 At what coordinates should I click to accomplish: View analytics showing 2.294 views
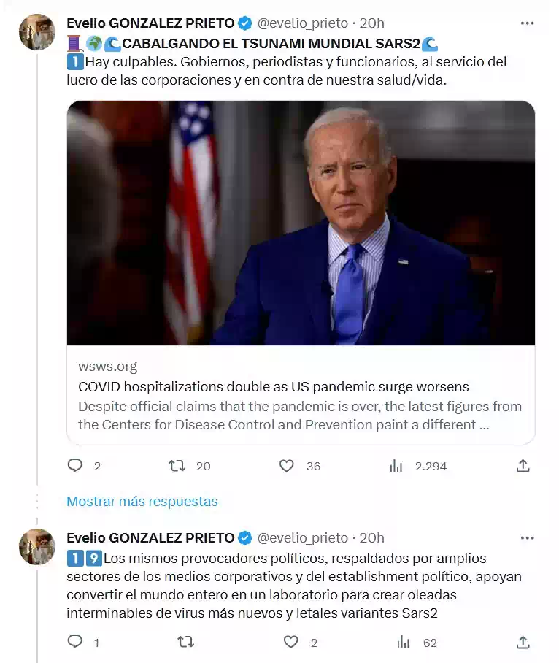click(x=396, y=466)
